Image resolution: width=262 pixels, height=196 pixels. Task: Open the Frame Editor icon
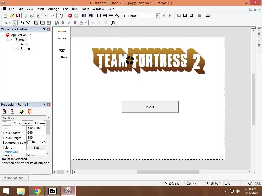(x=99, y=16)
